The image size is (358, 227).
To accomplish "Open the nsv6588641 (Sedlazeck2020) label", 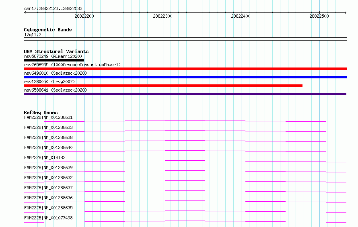I will (56, 90).
